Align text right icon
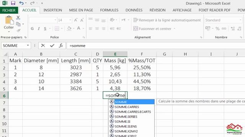 pos(103,29)
